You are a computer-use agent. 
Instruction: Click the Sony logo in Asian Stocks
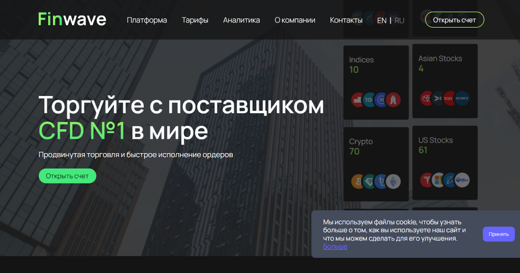(462, 98)
